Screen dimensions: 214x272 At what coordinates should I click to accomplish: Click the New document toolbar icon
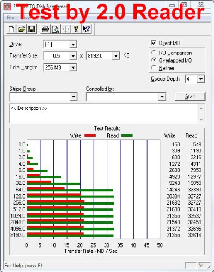pyautogui.click(x=11, y=29)
